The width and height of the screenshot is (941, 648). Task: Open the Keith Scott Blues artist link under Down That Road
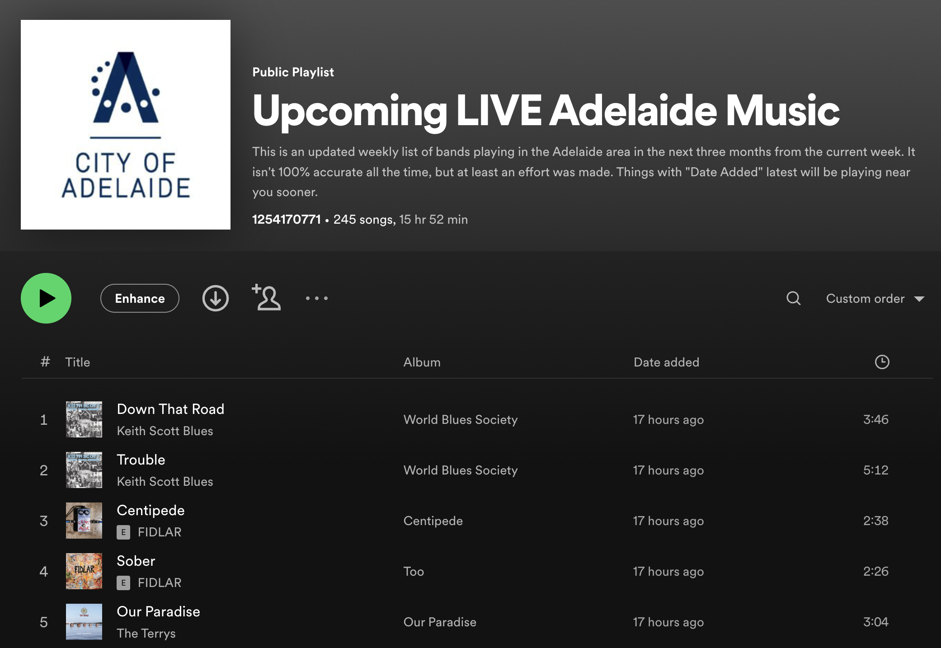tap(165, 431)
